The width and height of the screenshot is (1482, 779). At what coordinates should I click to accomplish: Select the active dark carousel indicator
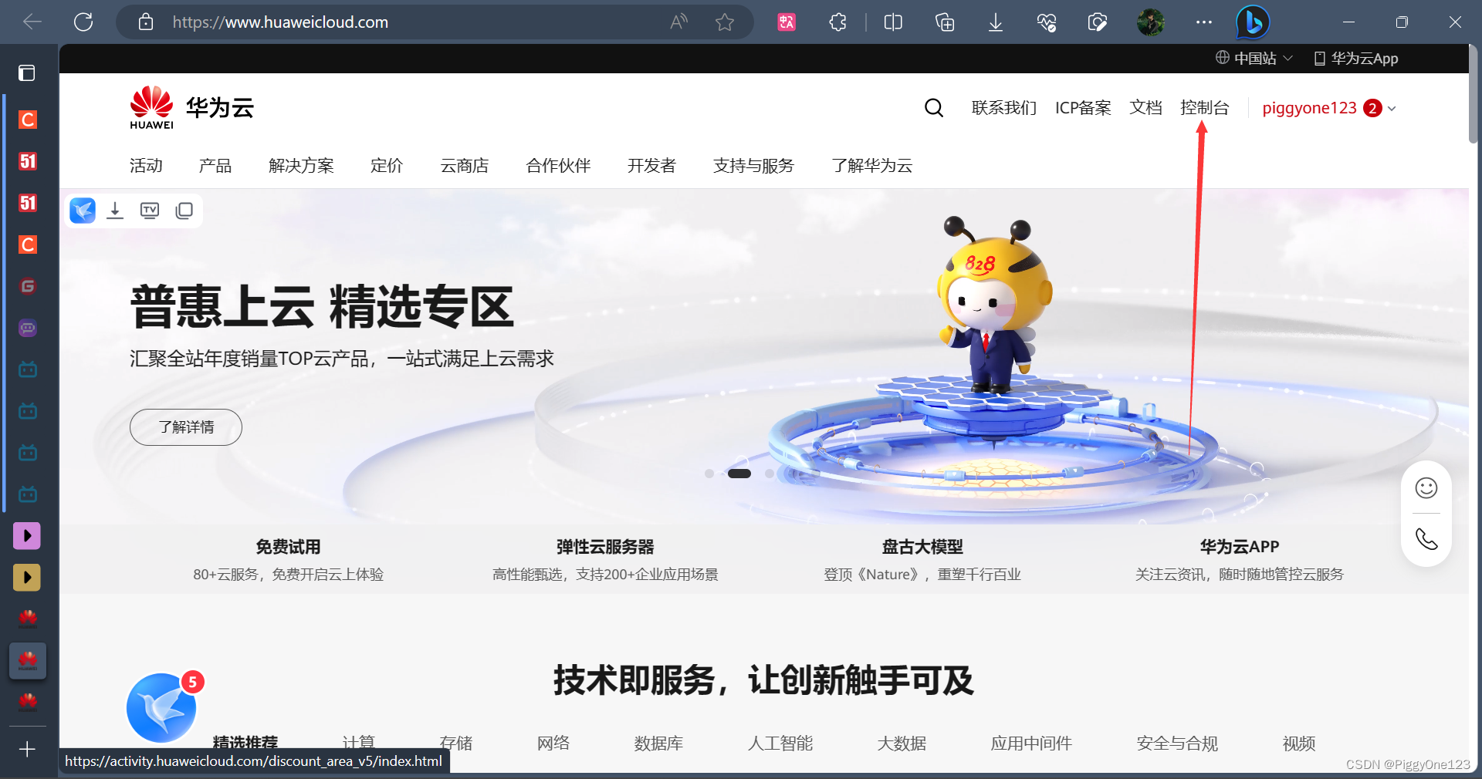point(739,474)
